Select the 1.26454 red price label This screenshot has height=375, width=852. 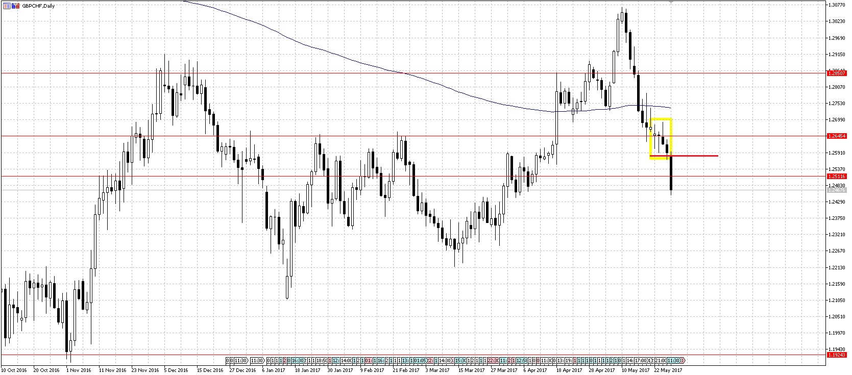click(x=836, y=136)
